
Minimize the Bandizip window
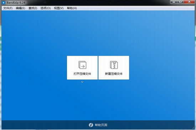tap(174, 2)
